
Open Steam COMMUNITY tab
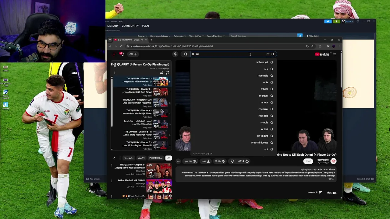pyautogui.click(x=130, y=26)
